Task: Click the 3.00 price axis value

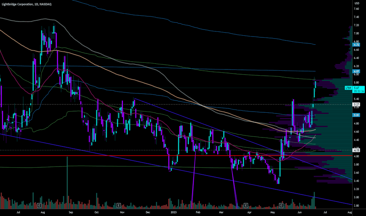Action: [x=357, y=197]
